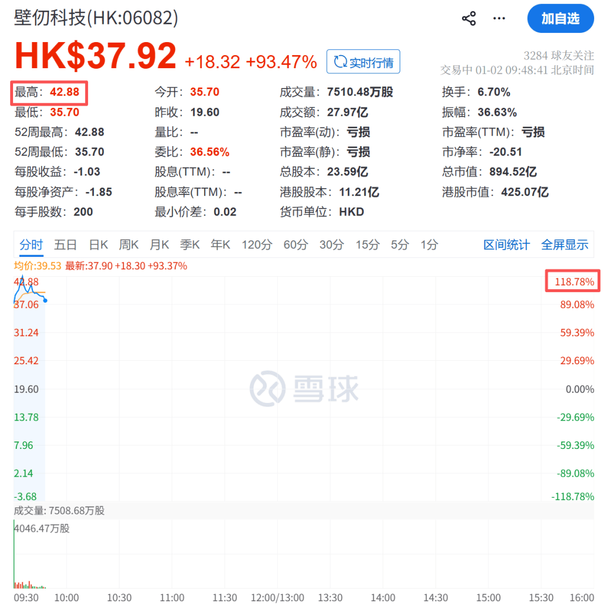This screenshot has height=608, width=614.
Task: Switch to the 月K monthly chart tab
Action: pyautogui.click(x=159, y=244)
